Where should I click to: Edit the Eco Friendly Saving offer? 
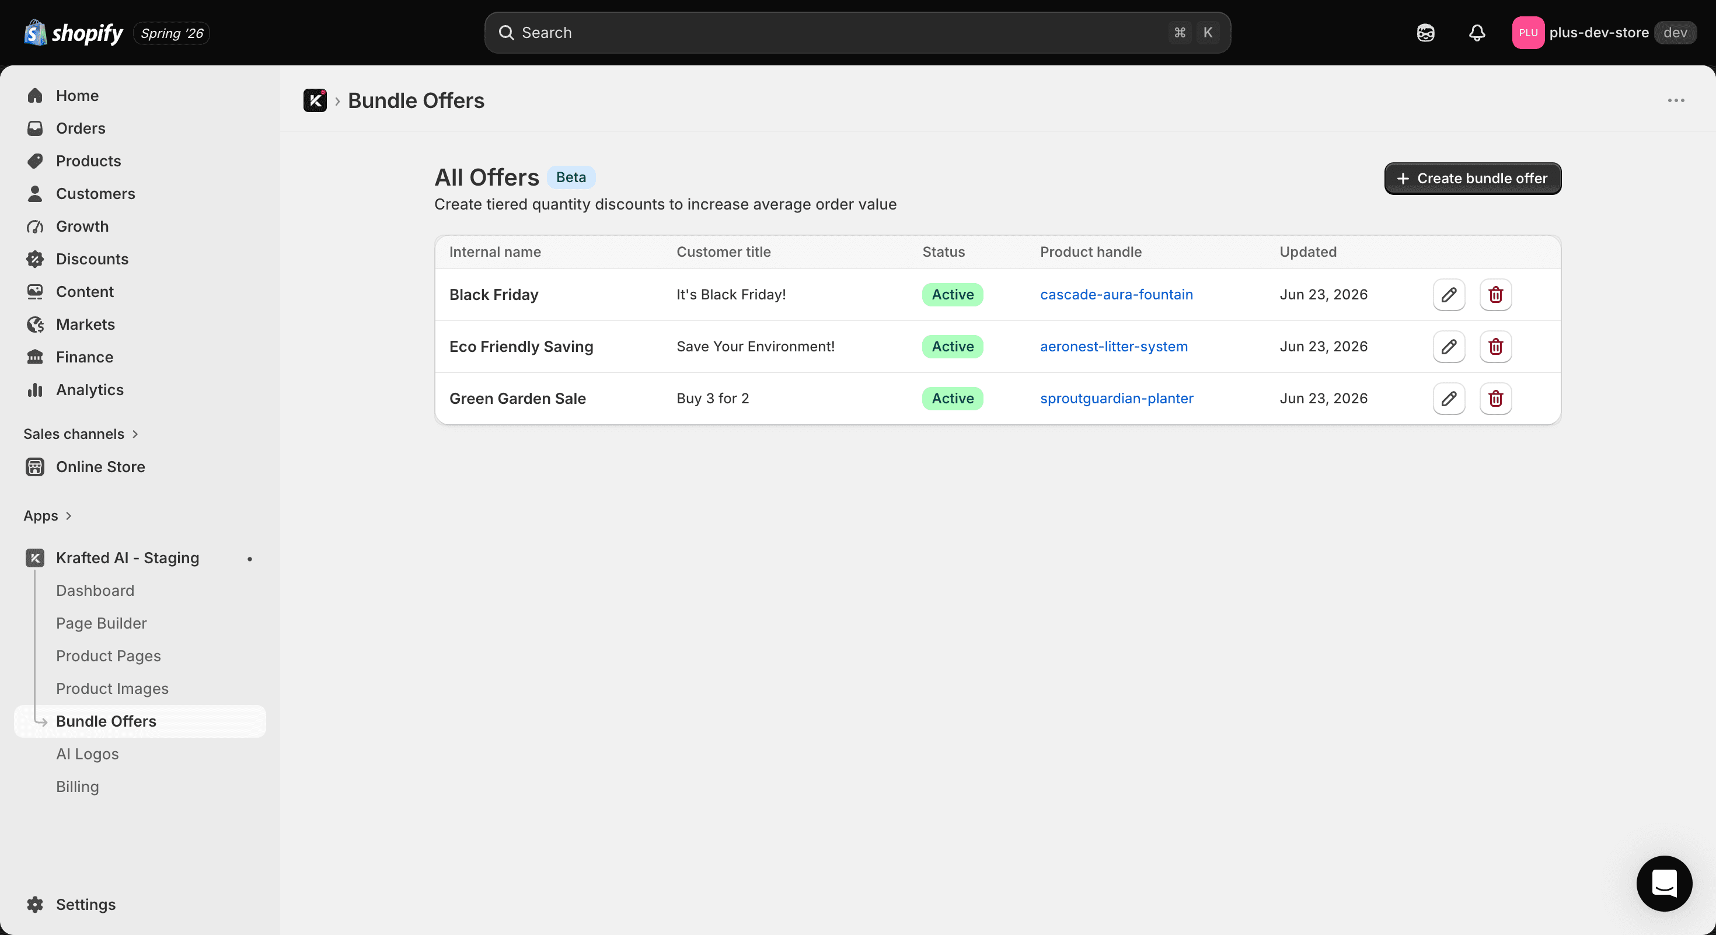[x=1448, y=346]
